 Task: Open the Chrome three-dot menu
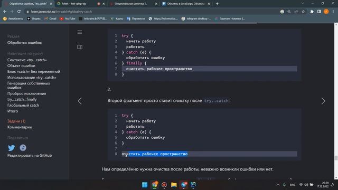pos(333,12)
